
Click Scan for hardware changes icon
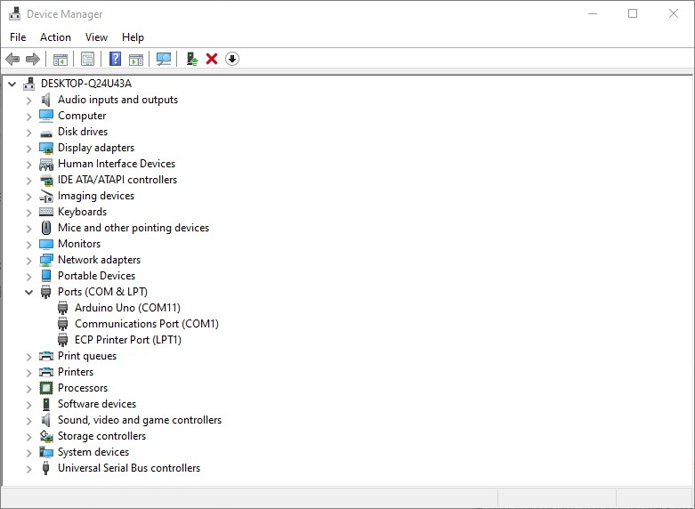coord(164,59)
